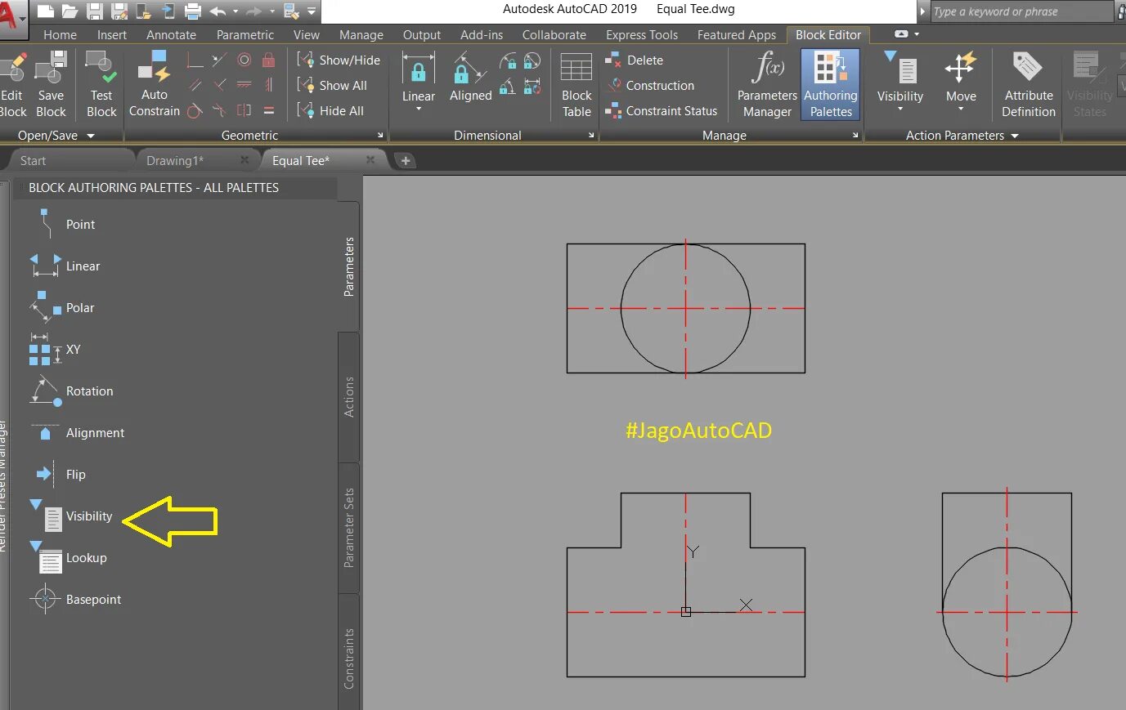Screen dimensions: 1126x710
Task: Click the Undo arrow icon
Action: click(218, 11)
